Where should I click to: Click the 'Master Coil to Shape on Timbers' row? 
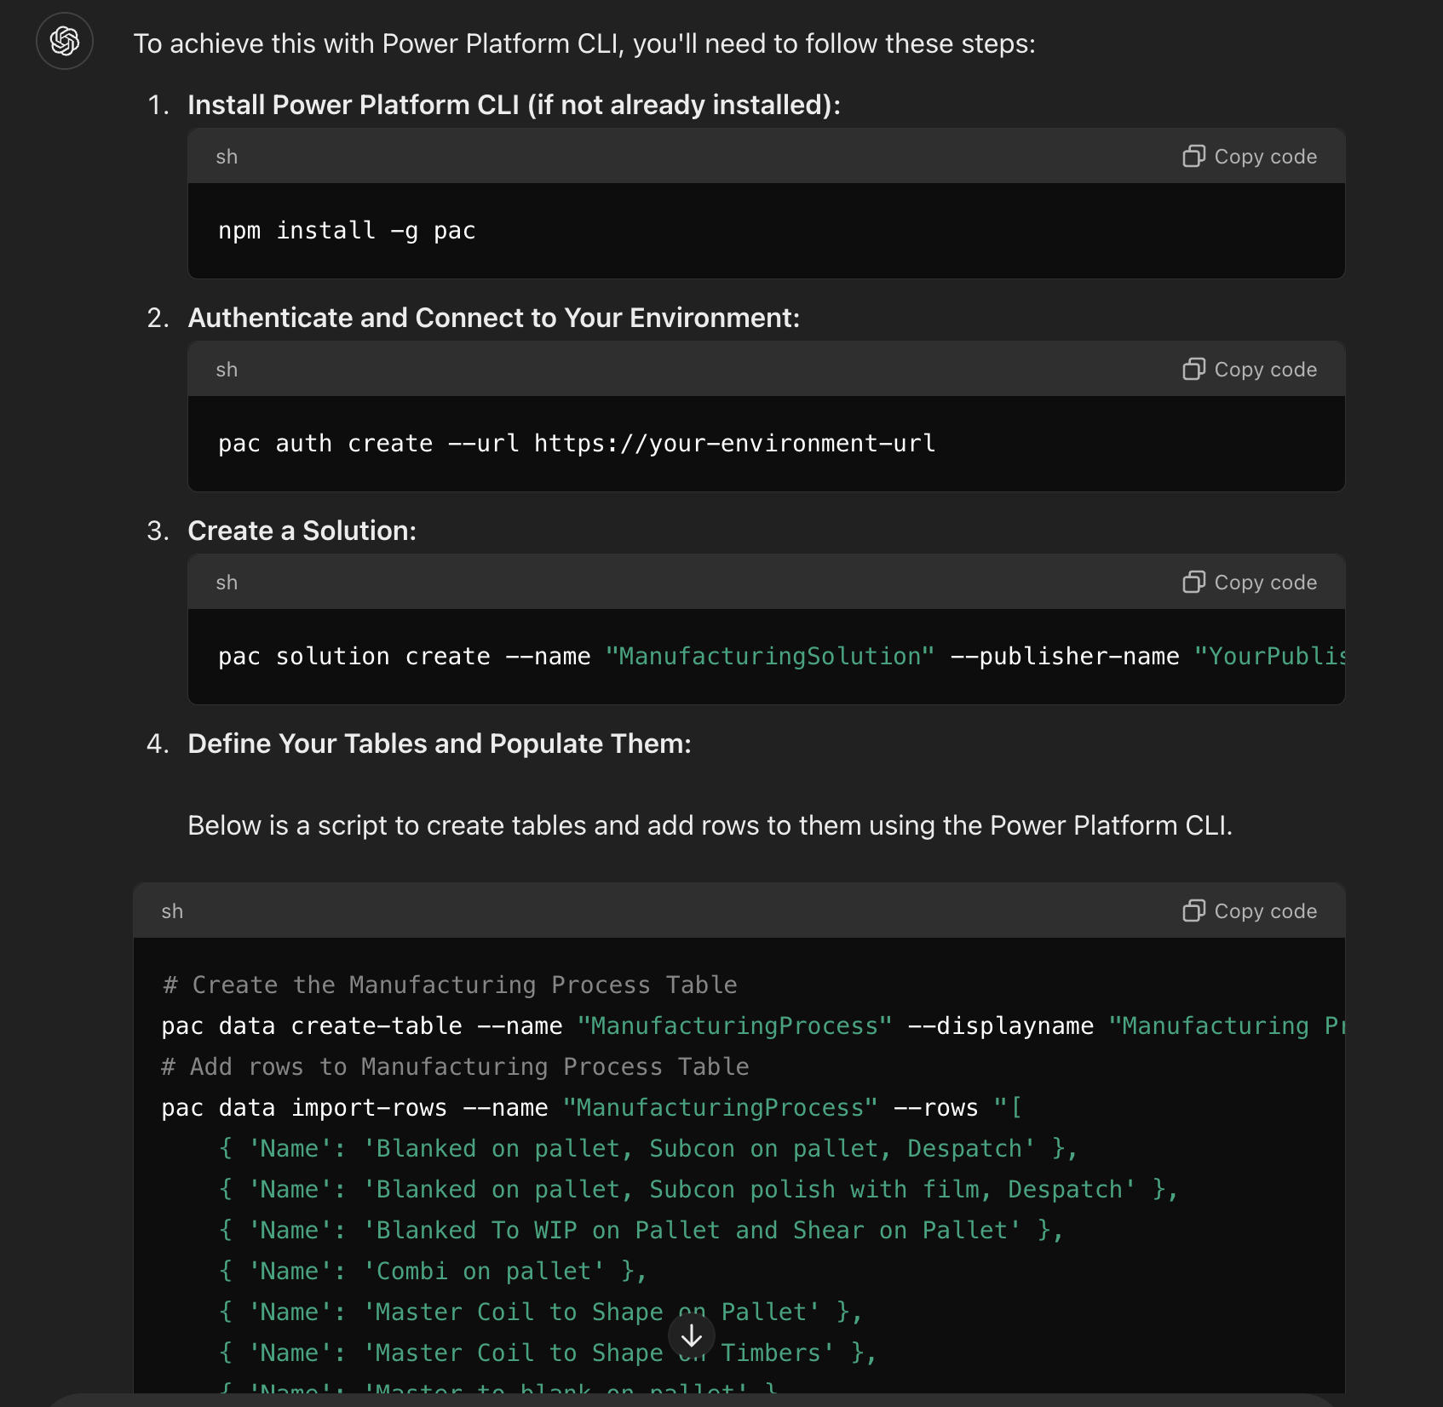tap(548, 1353)
